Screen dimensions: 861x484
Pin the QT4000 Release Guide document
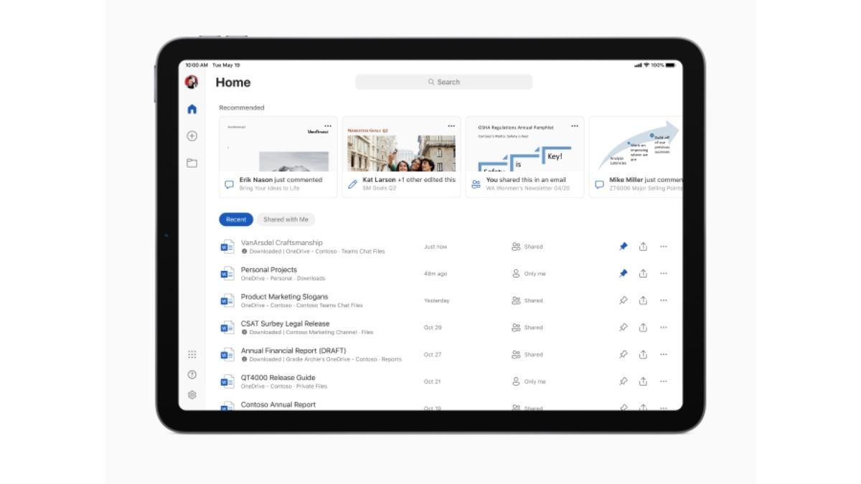[x=623, y=381]
